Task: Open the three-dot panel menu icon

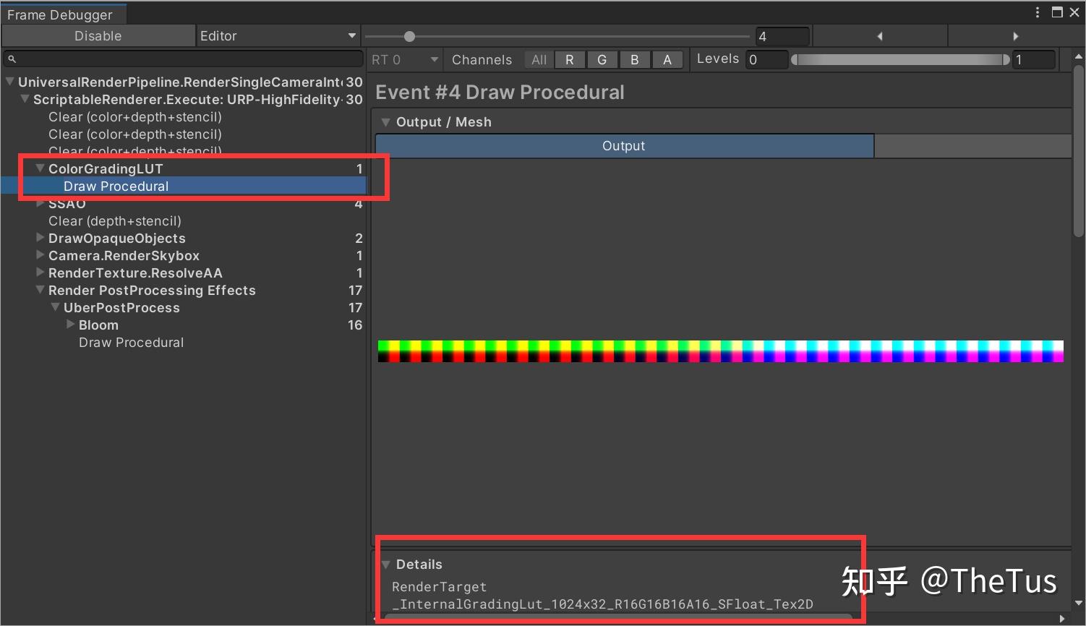Action: tap(1038, 12)
